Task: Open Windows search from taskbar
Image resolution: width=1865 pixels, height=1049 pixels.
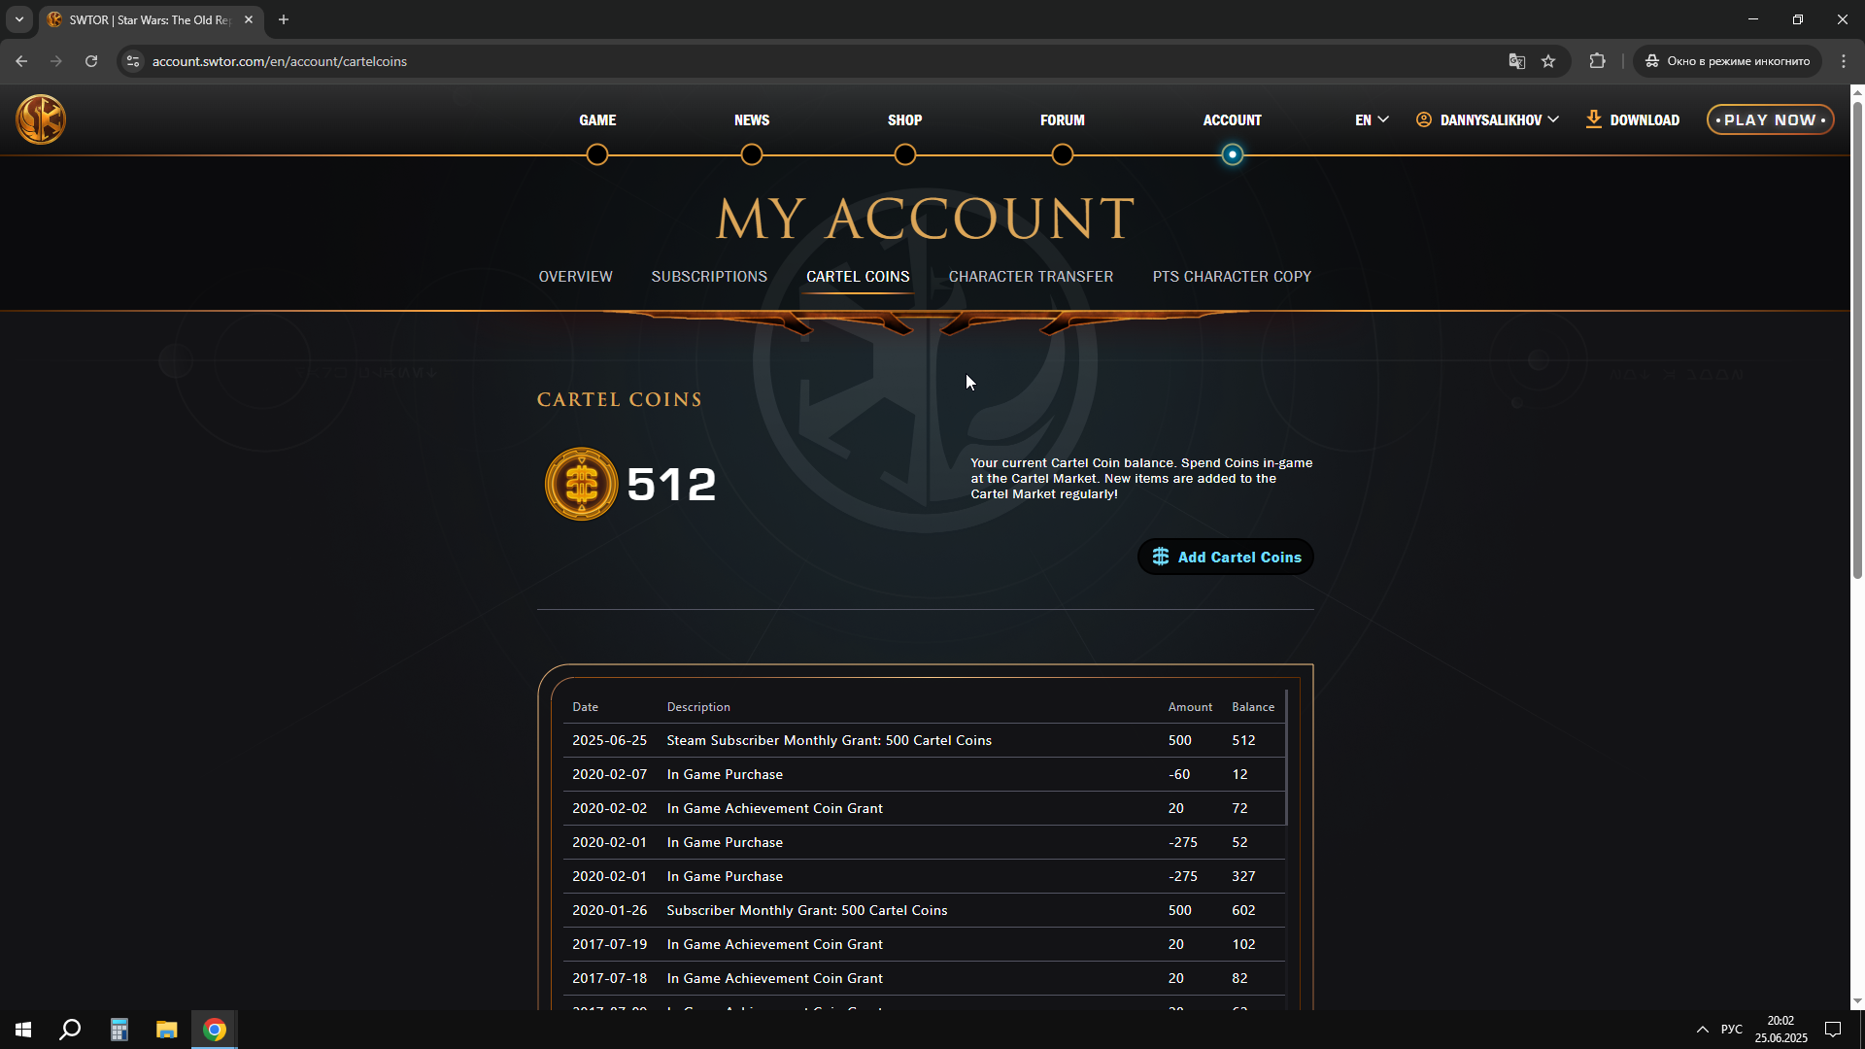Action: coord(70,1030)
